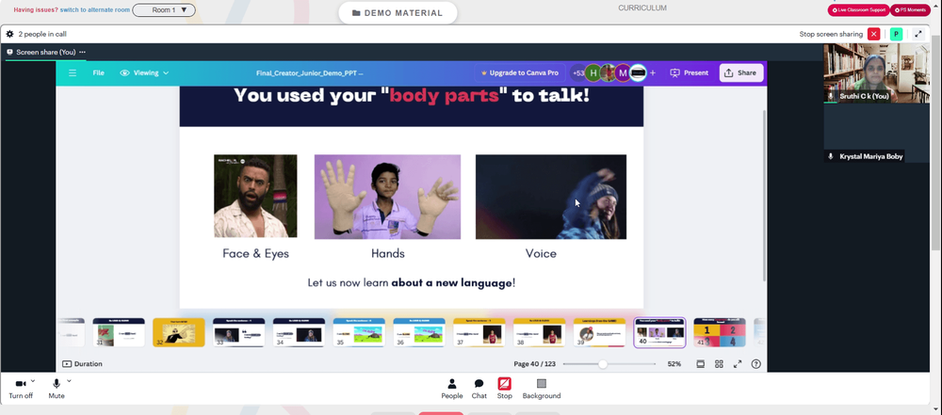This screenshot has height=415, width=942.
Task: Select slide thumbnail 34
Action: pyautogui.click(x=299, y=333)
